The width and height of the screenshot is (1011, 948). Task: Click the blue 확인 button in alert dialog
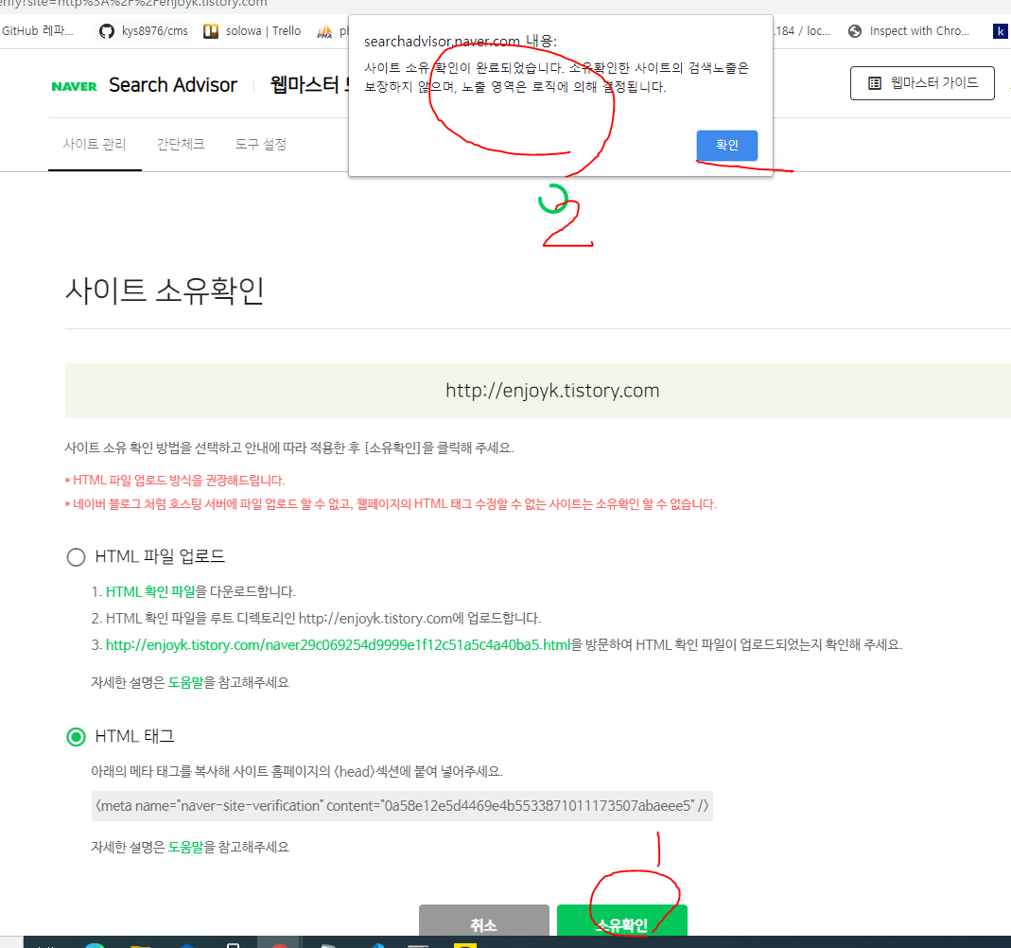coord(726,145)
